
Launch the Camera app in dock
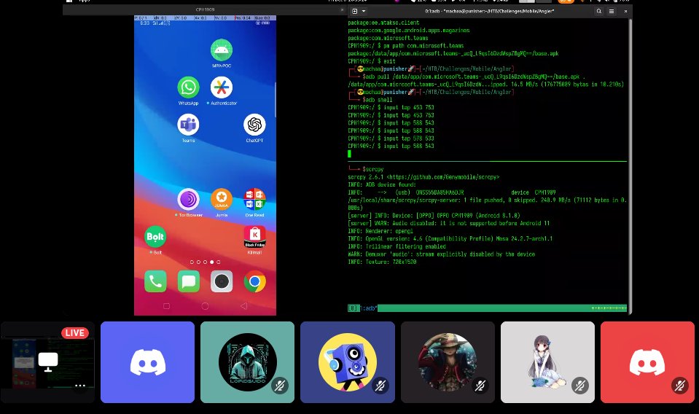click(222, 281)
